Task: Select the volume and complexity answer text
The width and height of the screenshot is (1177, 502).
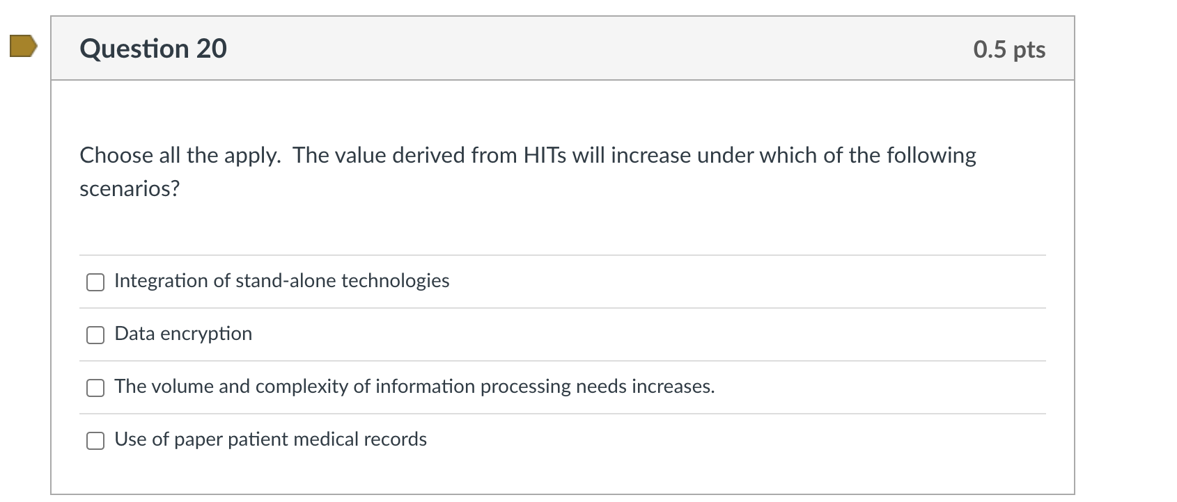Action: click(414, 387)
